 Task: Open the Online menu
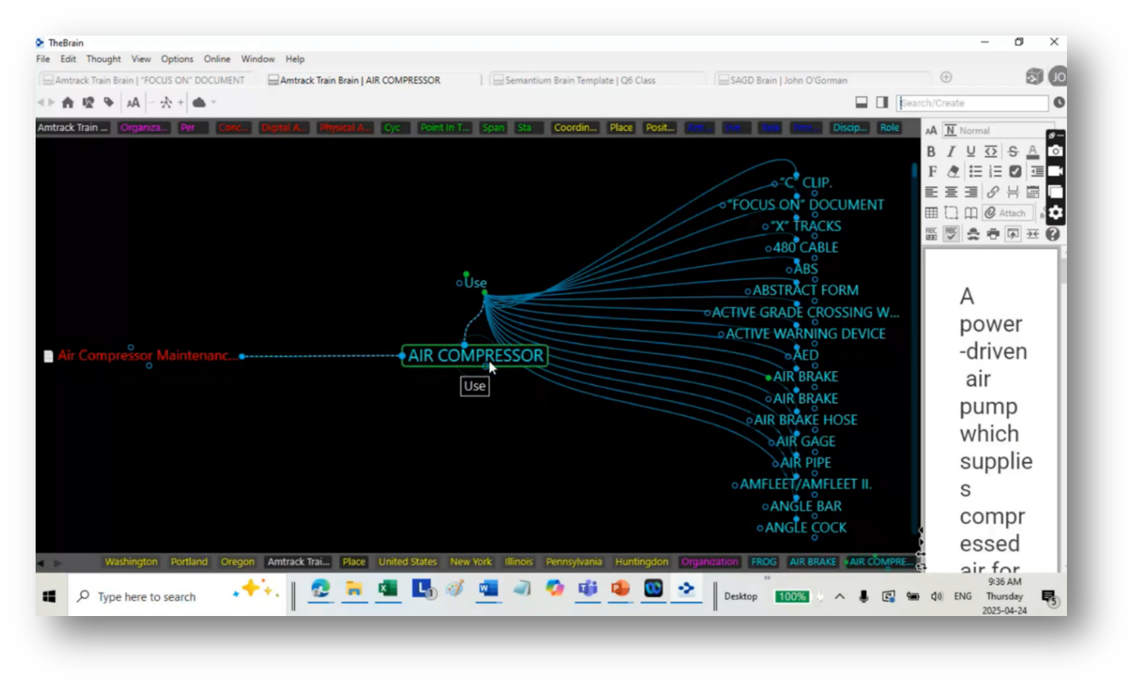click(217, 59)
